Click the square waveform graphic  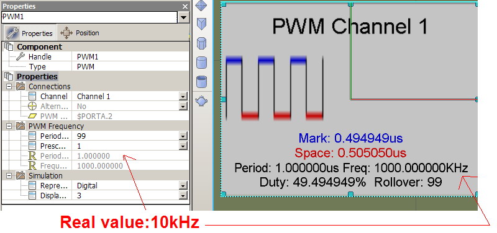coord(275,88)
